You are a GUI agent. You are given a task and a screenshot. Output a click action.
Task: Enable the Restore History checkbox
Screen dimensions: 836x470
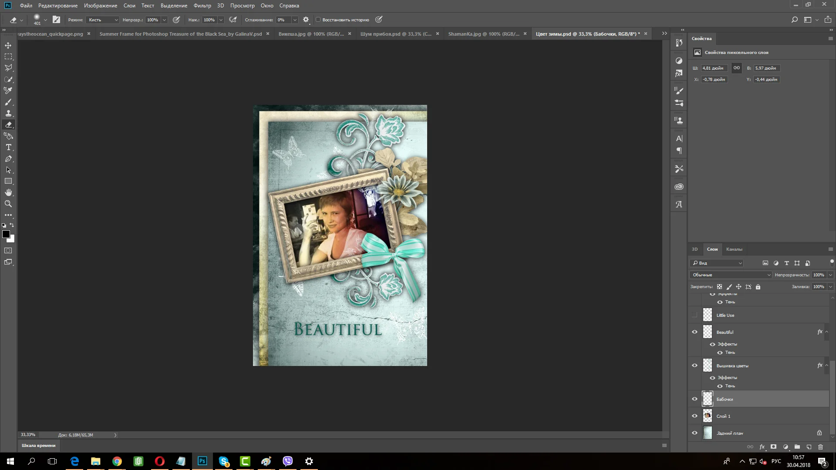pos(318,20)
